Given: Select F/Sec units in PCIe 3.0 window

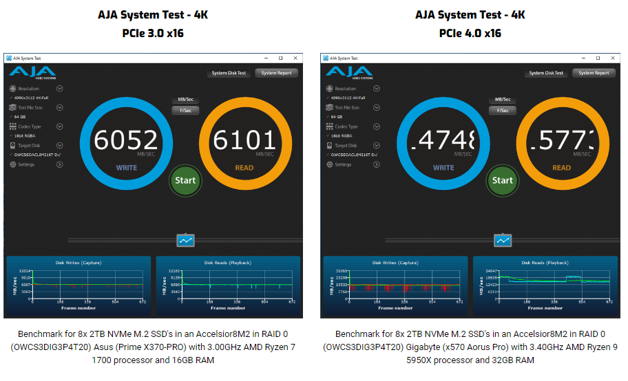Looking at the screenshot, I should click(185, 111).
